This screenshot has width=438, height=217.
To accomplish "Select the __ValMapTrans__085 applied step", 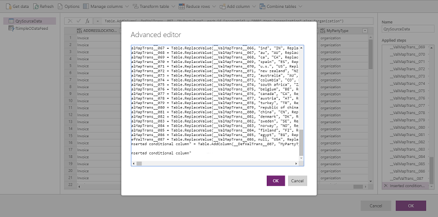I will [x=407, y=164].
